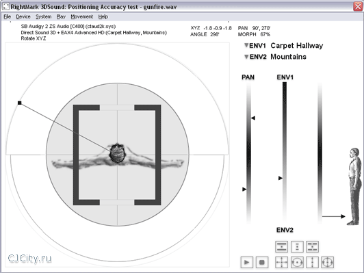364x273 pixels.
Task: Expand the ENV1 Carpet Hallway dropdown arrow
Action: pos(246,45)
